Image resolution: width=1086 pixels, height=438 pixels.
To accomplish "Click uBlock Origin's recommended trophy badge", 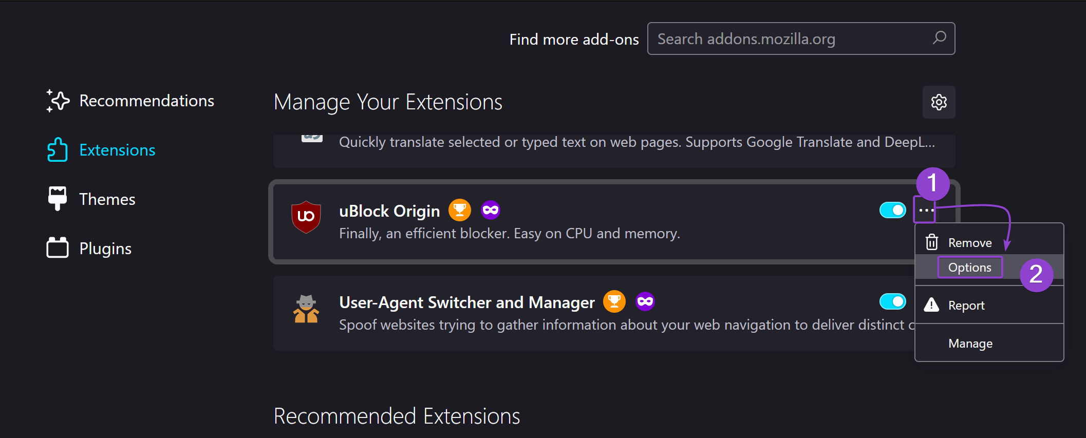I will coord(460,210).
